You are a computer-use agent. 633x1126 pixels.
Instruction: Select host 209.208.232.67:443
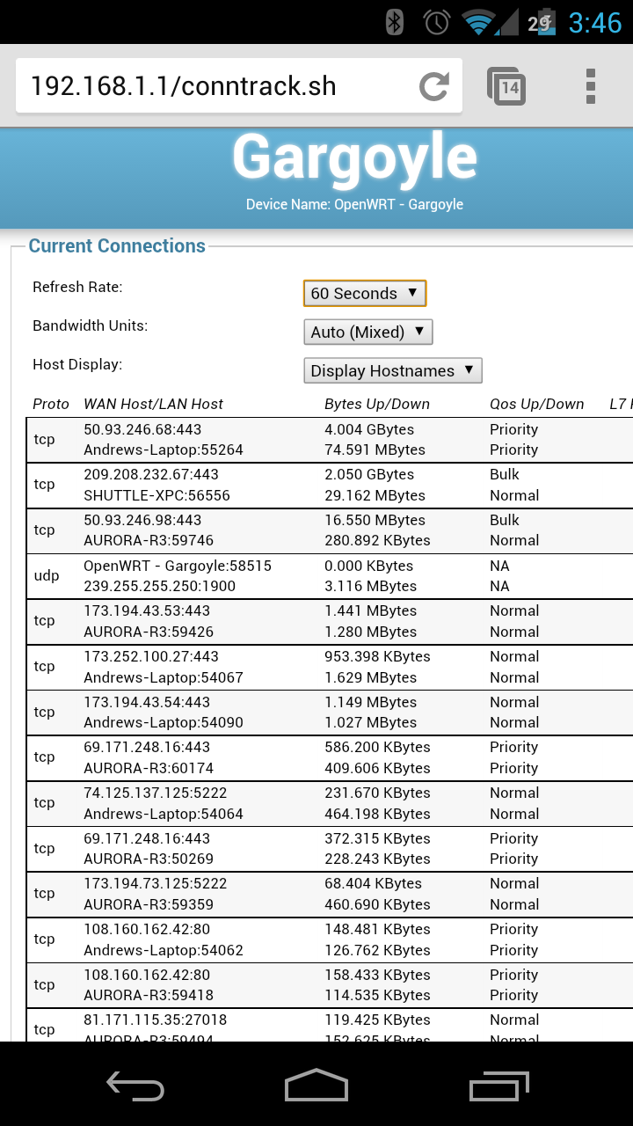tap(151, 474)
